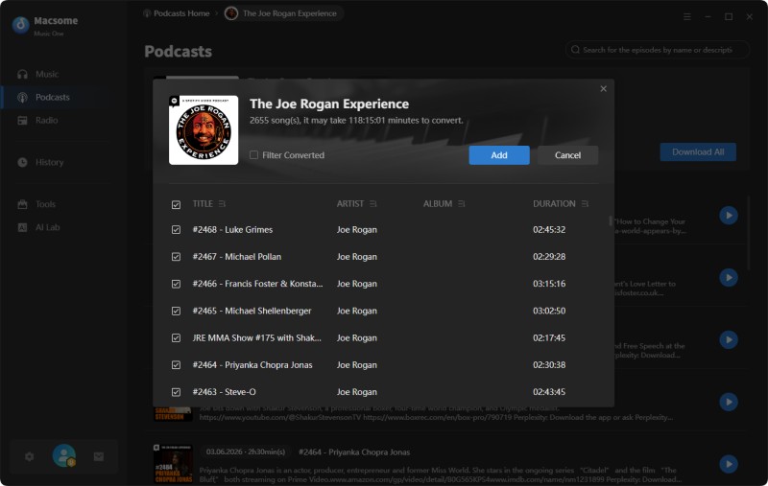Open the Music section in sidebar
The width and height of the screenshot is (768, 486).
[46, 75]
